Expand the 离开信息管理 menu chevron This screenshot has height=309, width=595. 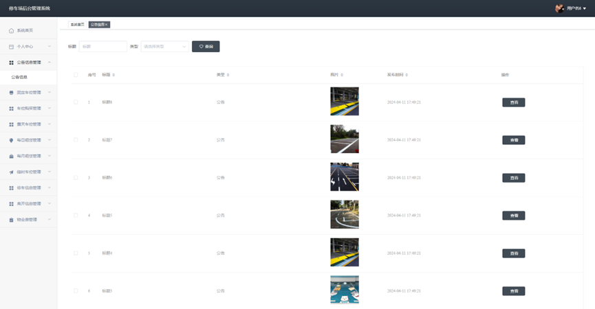(50, 204)
